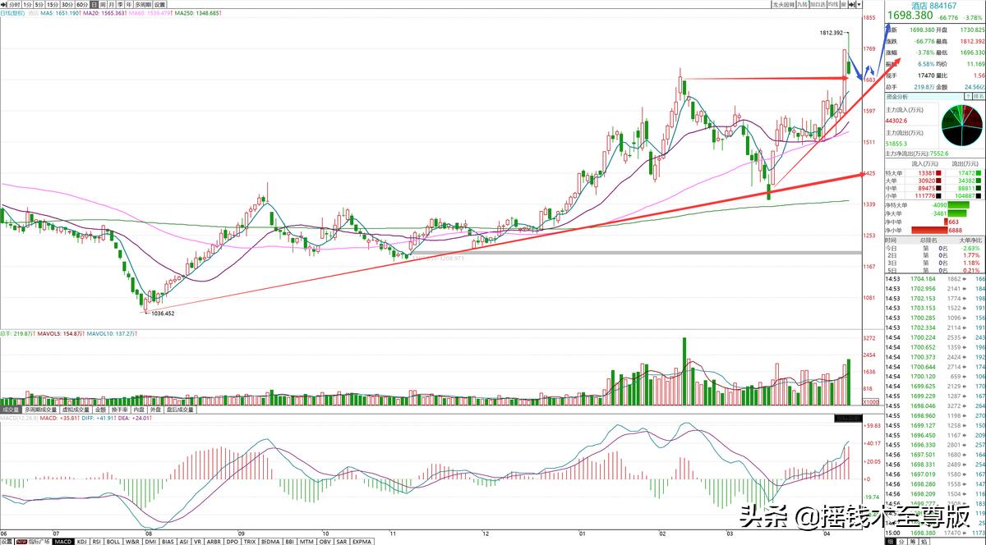Screen dimensions: 986x545
Task: Select the 日 daily period
Action: click(x=94, y=4)
